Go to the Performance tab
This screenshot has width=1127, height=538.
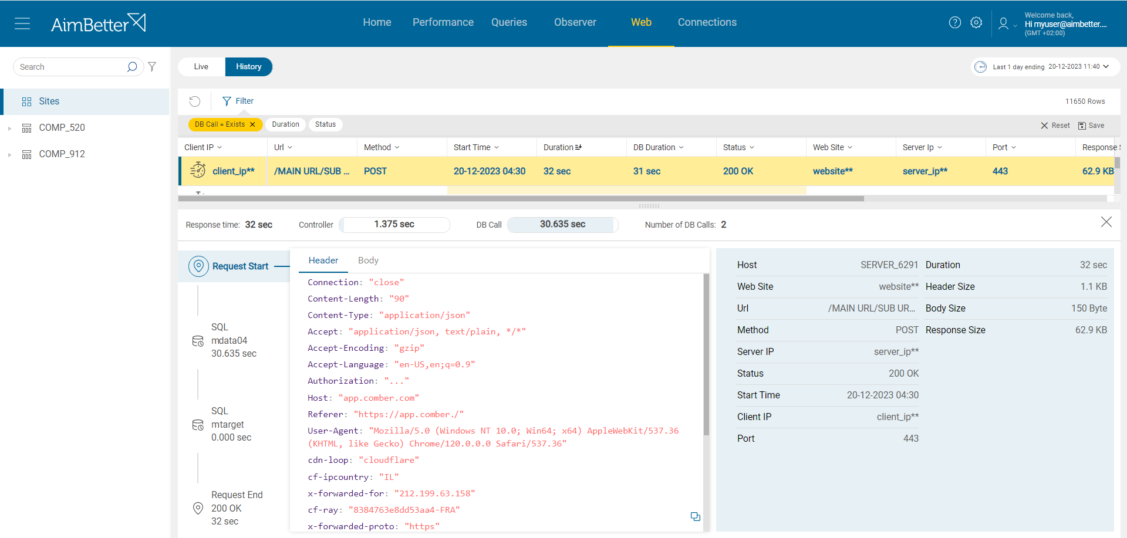443,22
